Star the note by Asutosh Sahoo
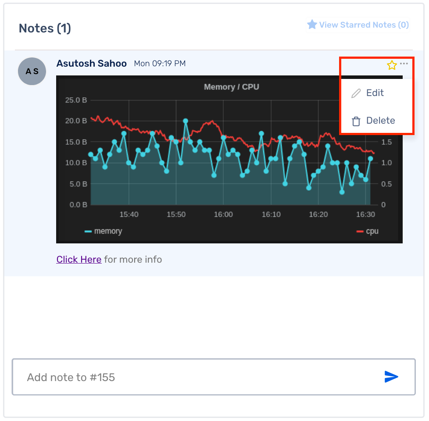This screenshot has width=429, height=421. [392, 65]
